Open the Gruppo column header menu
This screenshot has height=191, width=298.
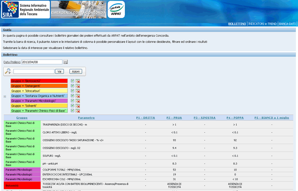22,118
